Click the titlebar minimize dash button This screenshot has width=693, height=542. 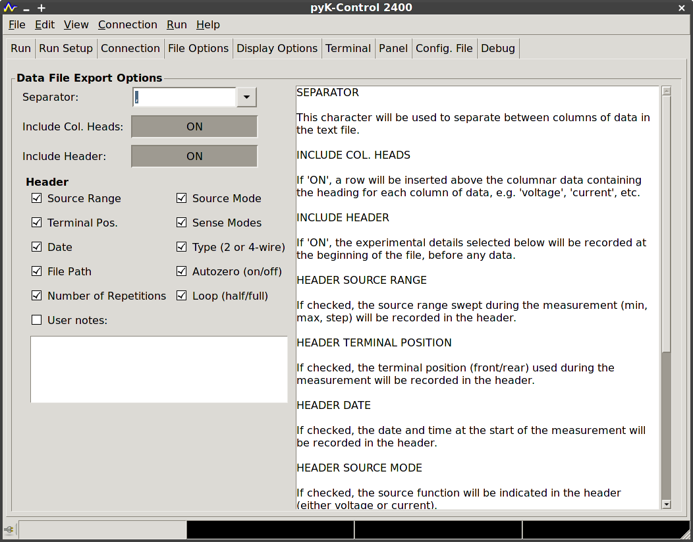[26, 9]
